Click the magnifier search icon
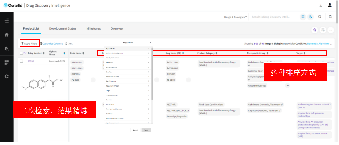 pyautogui.click(x=319, y=17)
